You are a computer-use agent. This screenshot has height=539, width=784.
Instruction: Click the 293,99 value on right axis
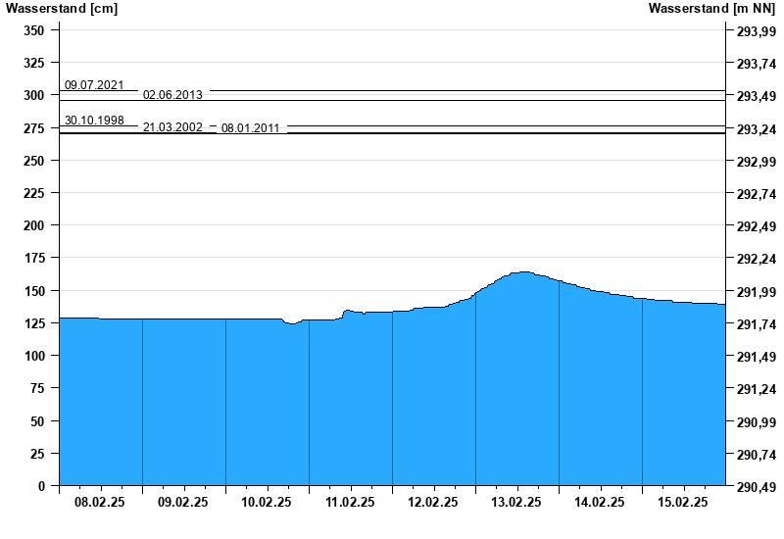(x=757, y=31)
